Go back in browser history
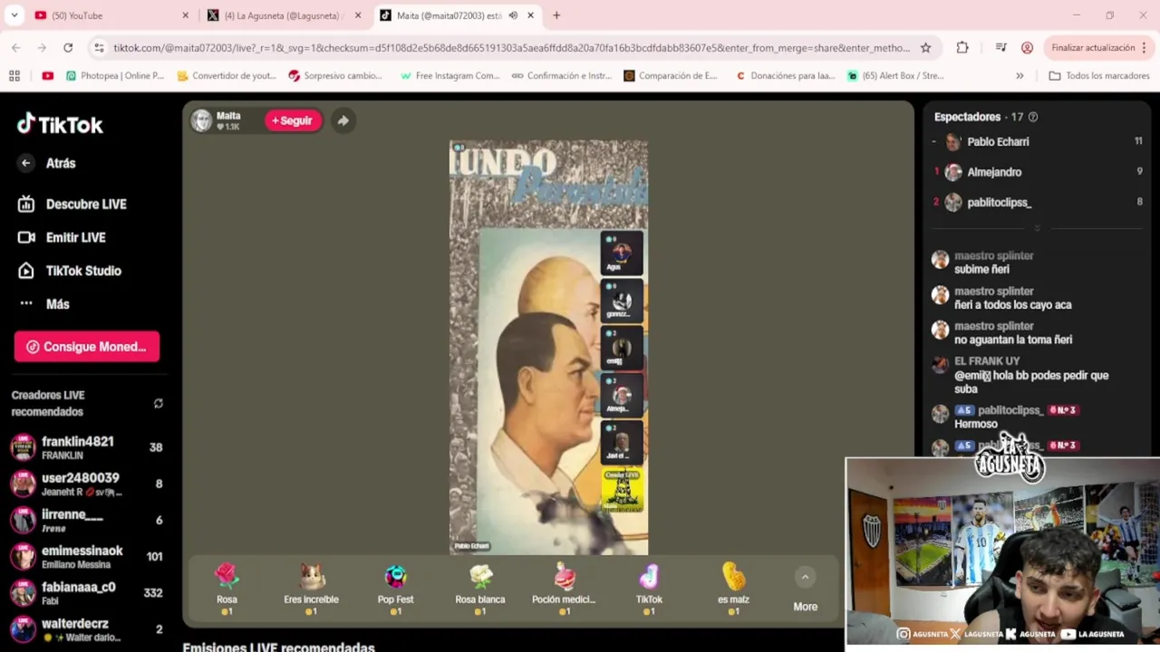This screenshot has height=652, width=1160. click(16, 48)
